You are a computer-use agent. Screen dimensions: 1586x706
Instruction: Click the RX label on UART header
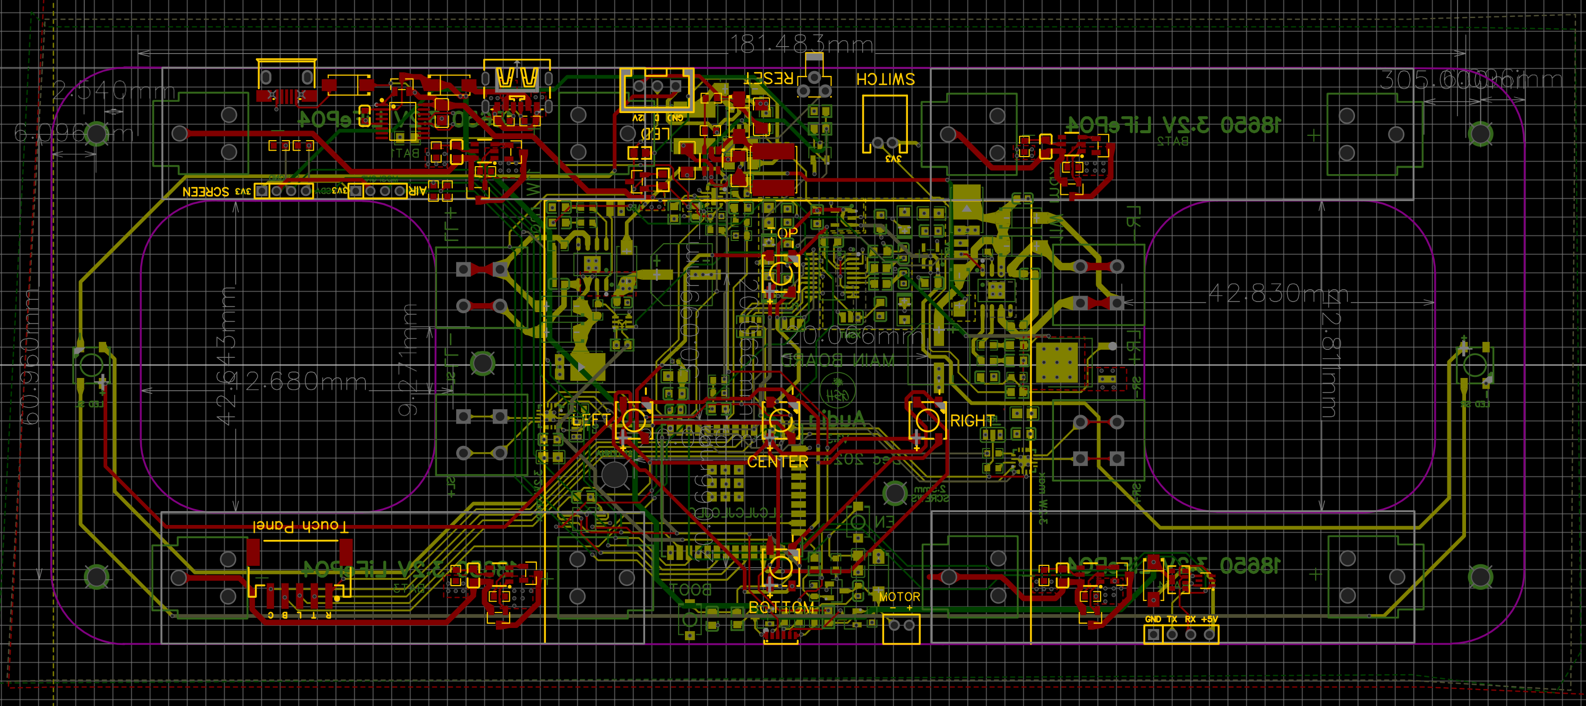click(x=1191, y=619)
